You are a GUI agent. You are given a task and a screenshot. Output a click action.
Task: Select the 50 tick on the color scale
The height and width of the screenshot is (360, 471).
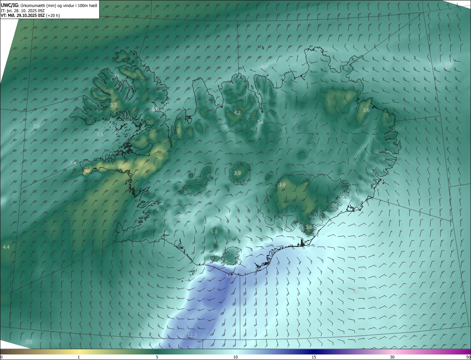pos(468,357)
